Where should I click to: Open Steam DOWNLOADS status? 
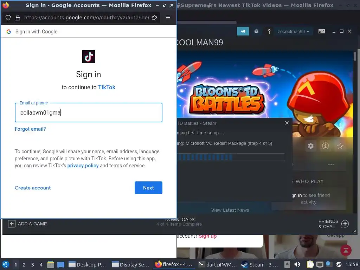point(179,221)
